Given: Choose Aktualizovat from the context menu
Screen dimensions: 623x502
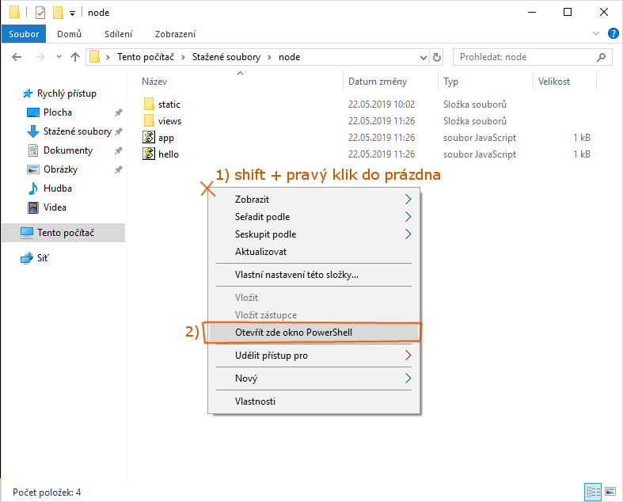Looking at the screenshot, I should [314, 252].
